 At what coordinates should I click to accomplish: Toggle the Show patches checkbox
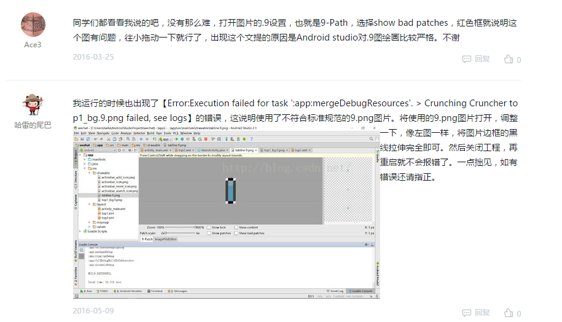(x=209, y=233)
